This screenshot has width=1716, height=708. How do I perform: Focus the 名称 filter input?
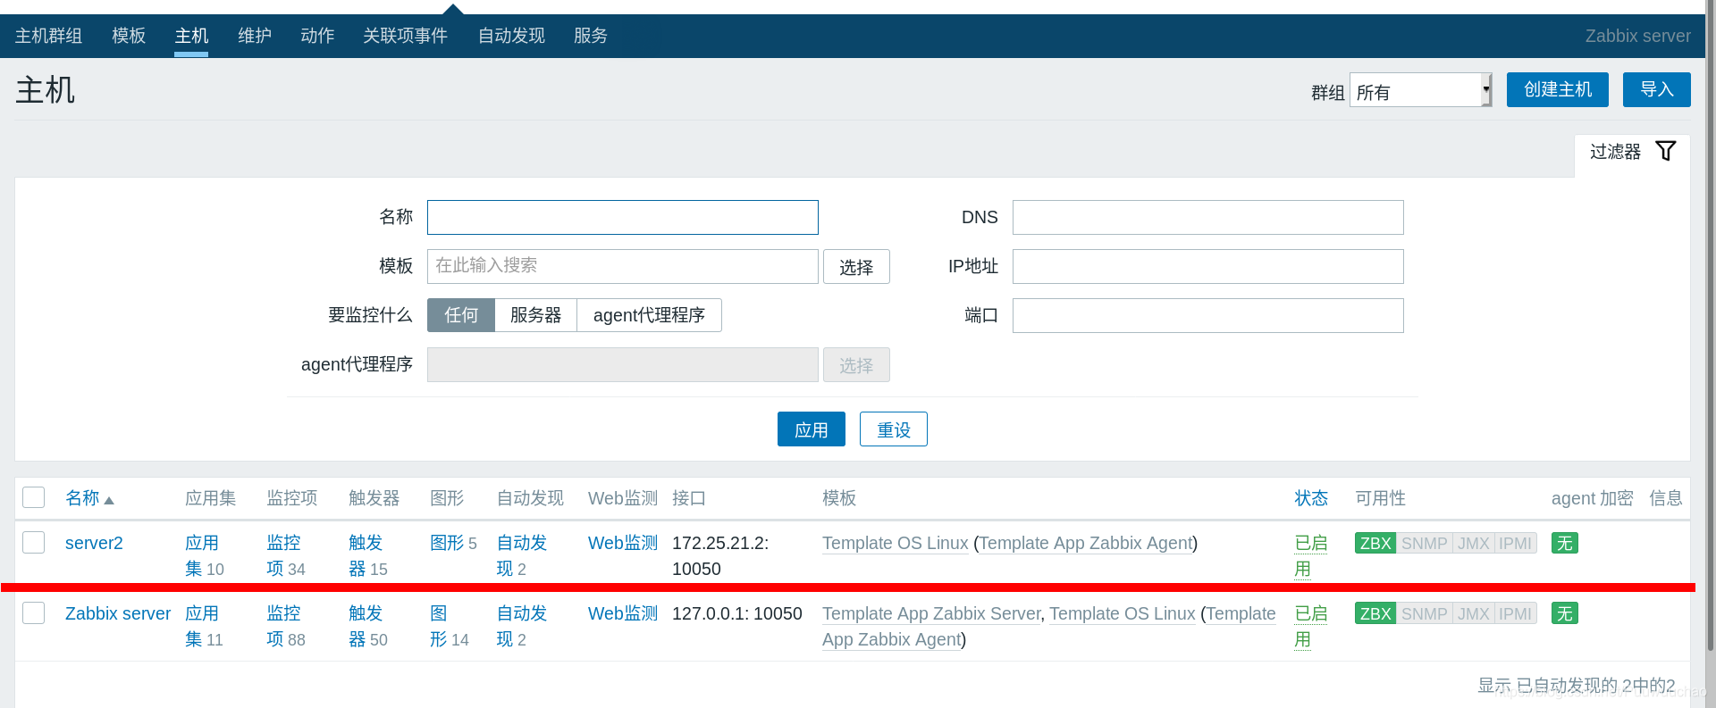[623, 217]
